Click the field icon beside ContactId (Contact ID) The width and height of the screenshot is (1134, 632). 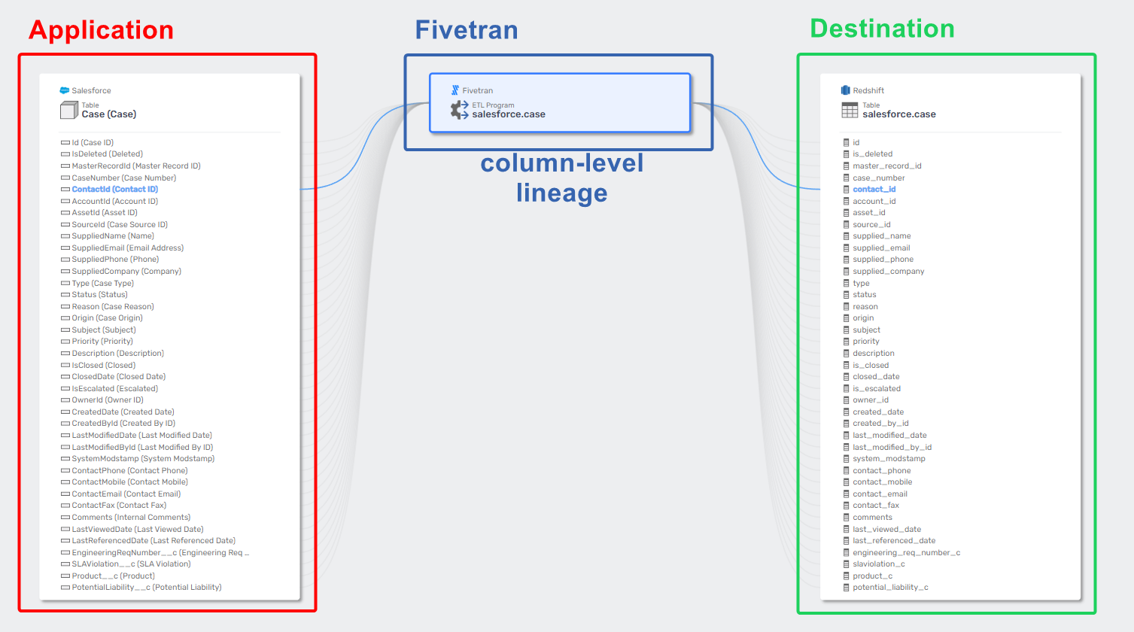[x=65, y=190]
